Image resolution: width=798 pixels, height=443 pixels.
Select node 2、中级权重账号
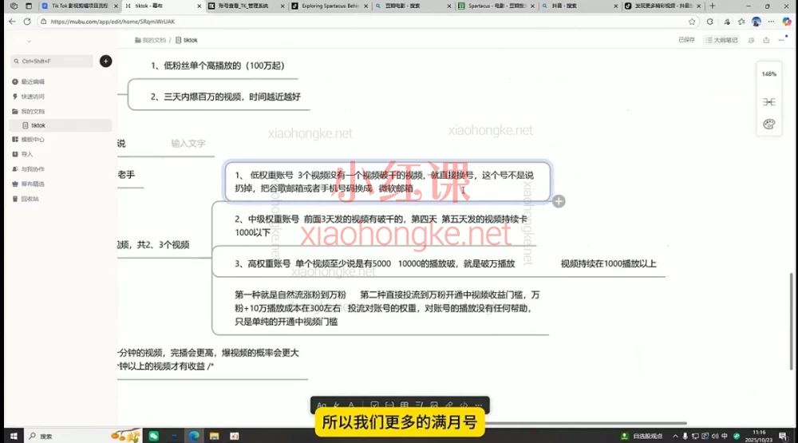click(381, 226)
